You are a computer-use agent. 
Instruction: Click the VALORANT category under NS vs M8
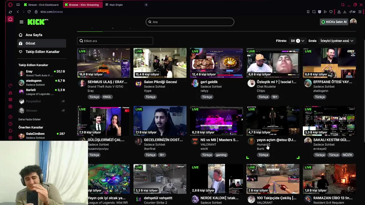coord(208,145)
